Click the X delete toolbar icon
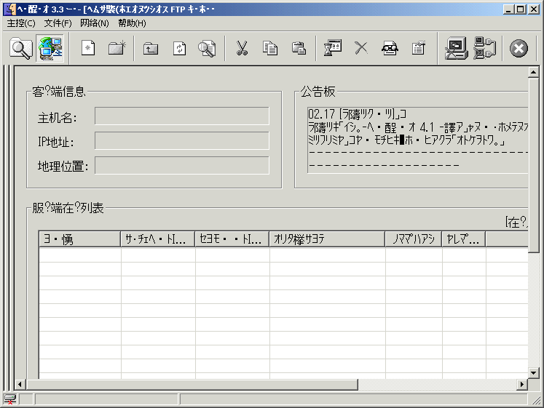Image resolution: width=544 pixels, height=408 pixels. (x=361, y=49)
